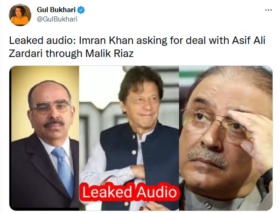Click "Asif Ali" at the first line's end
280x213 pixels.
click(249, 40)
